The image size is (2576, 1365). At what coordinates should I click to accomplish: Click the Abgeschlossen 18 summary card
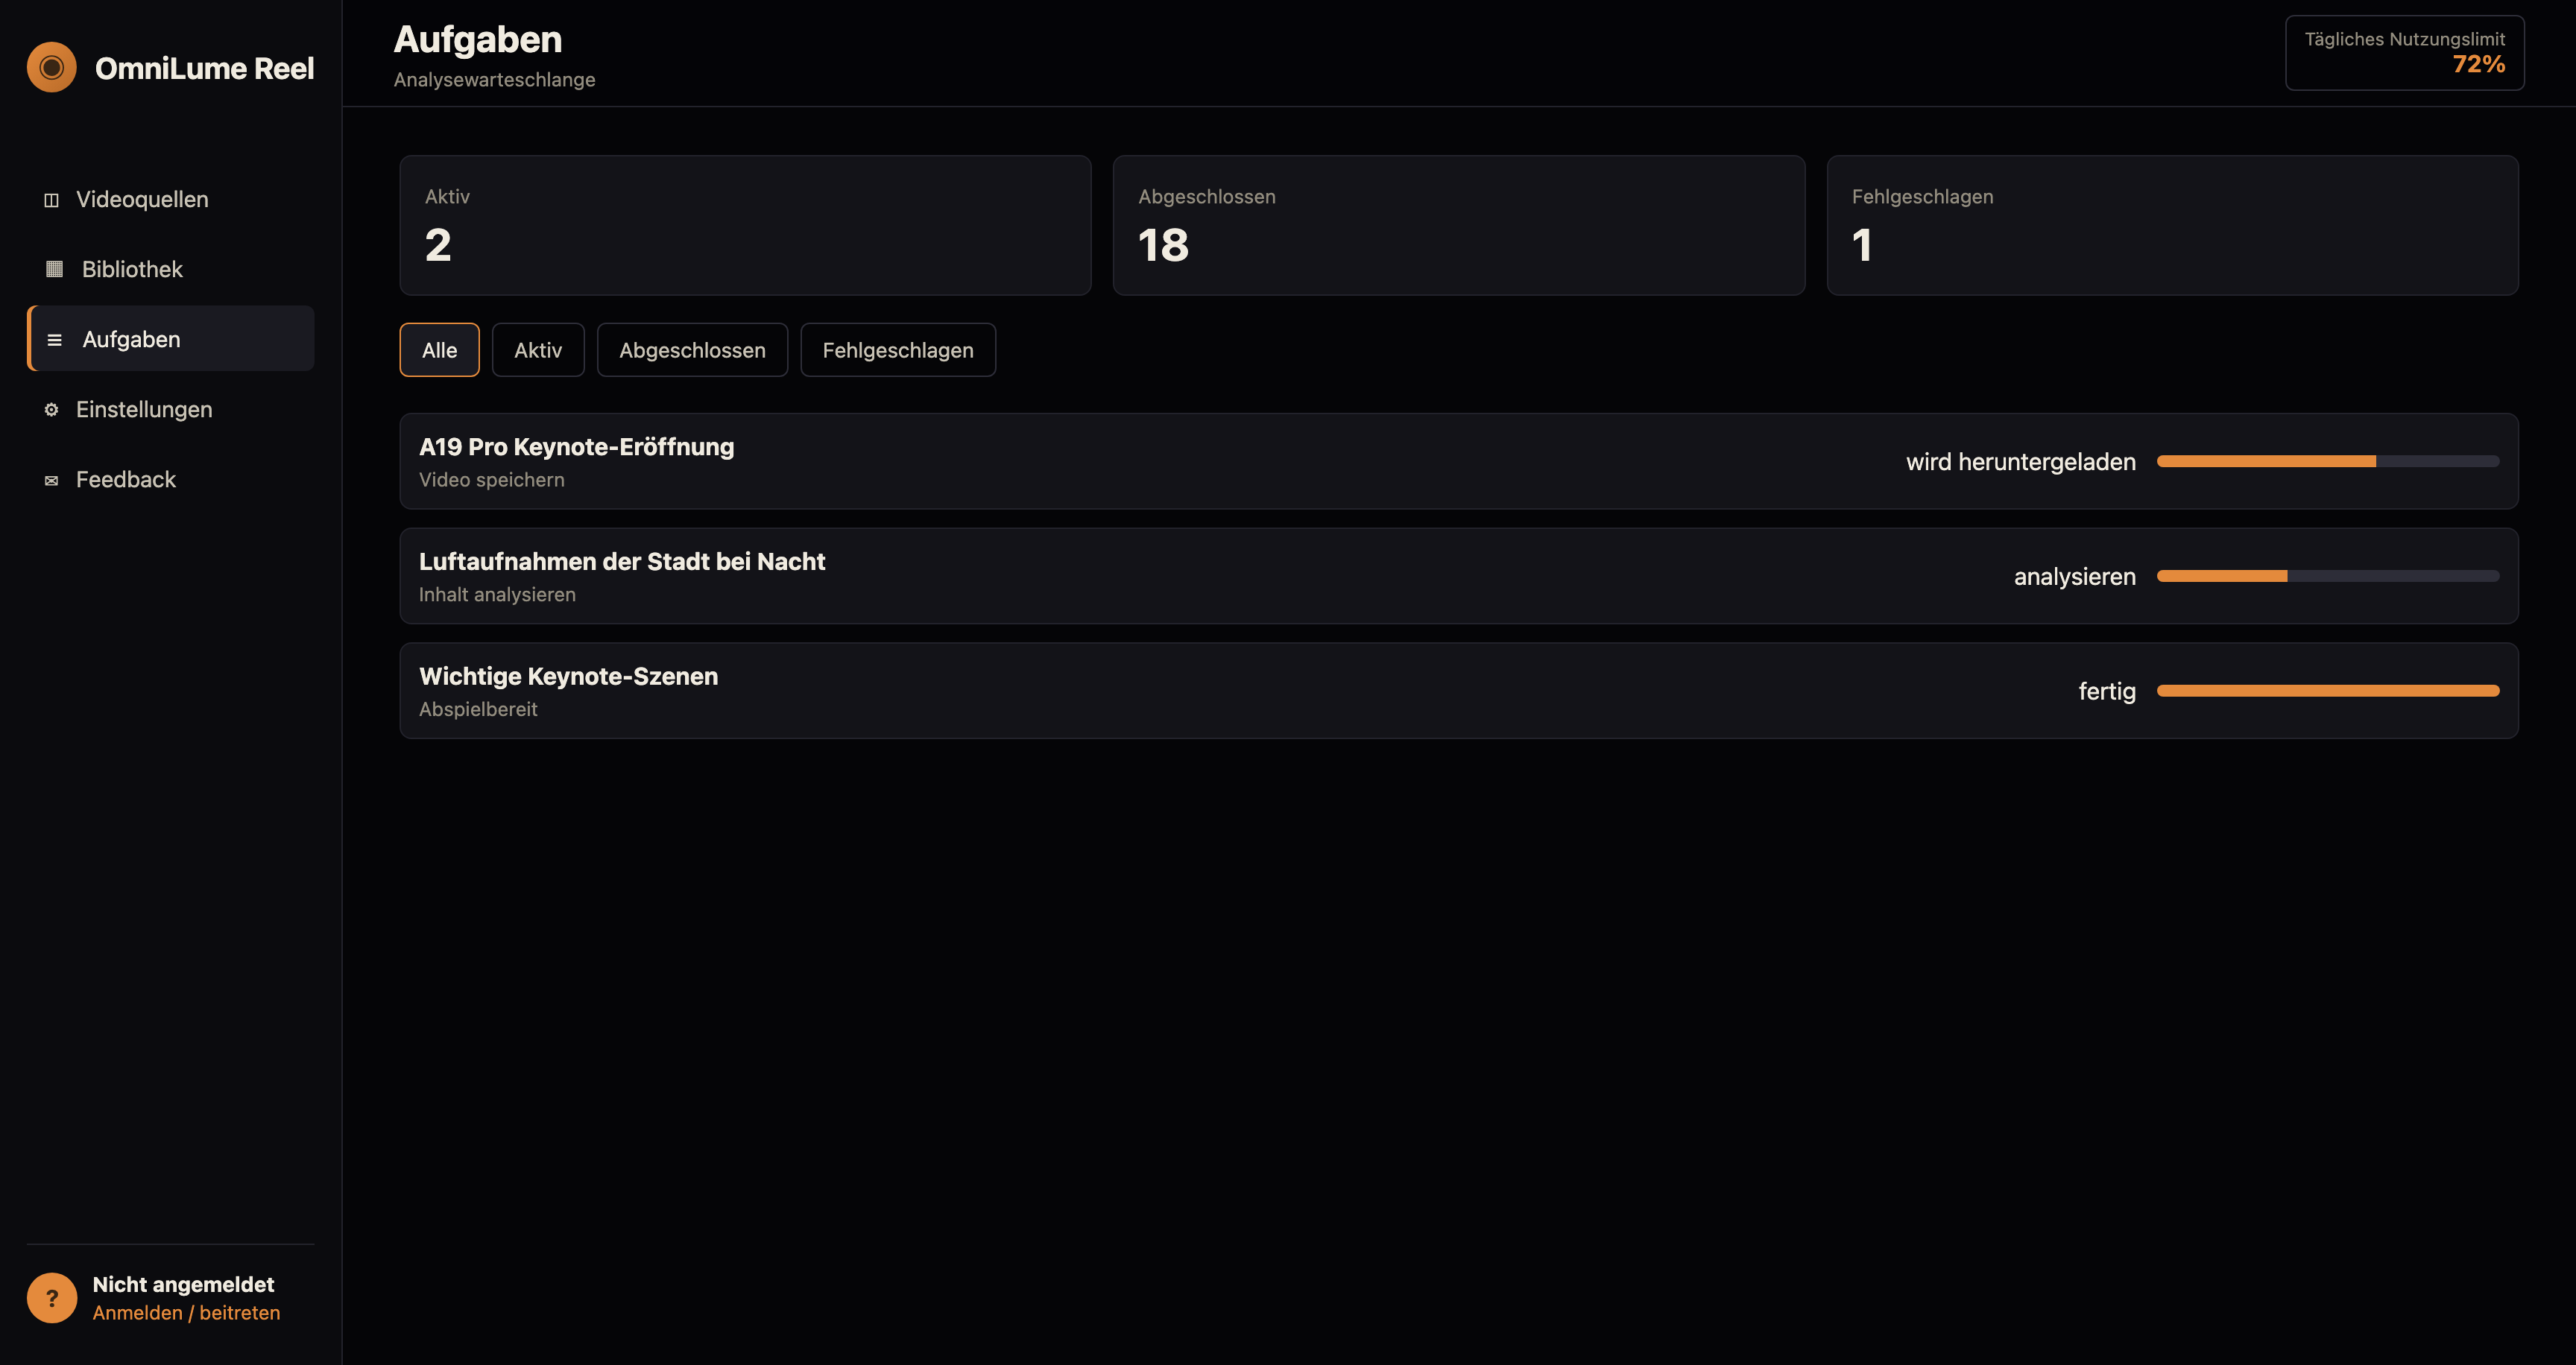tap(1459, 225)
